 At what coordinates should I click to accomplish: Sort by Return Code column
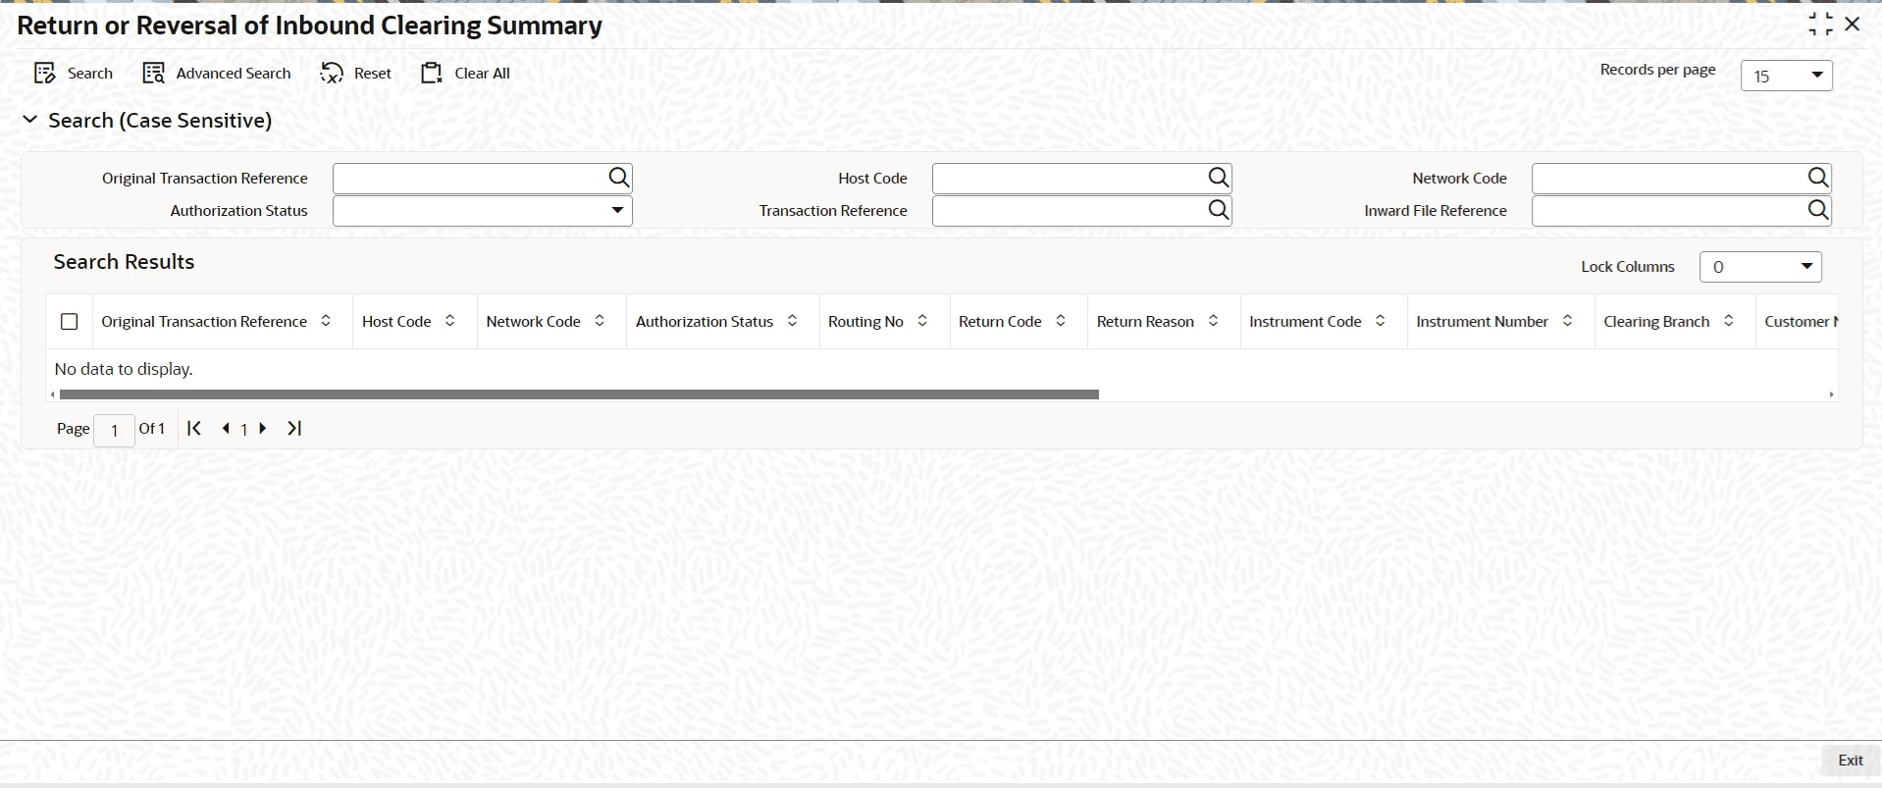pyautogui.click(x=1061, y=321)
